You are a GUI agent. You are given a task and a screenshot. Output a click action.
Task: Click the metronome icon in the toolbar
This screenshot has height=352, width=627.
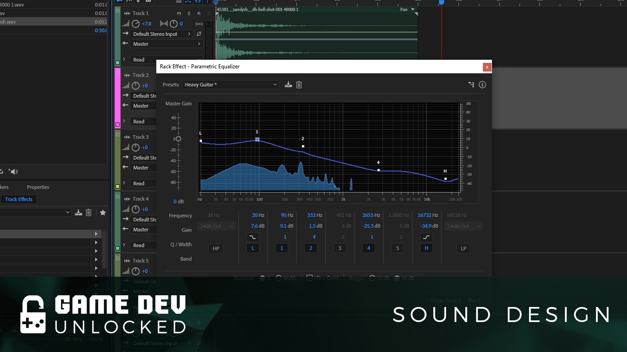coord(179,2)
